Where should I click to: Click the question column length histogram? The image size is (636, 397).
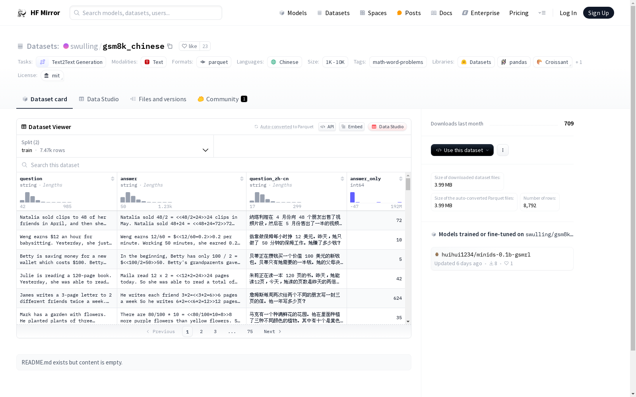46,197
